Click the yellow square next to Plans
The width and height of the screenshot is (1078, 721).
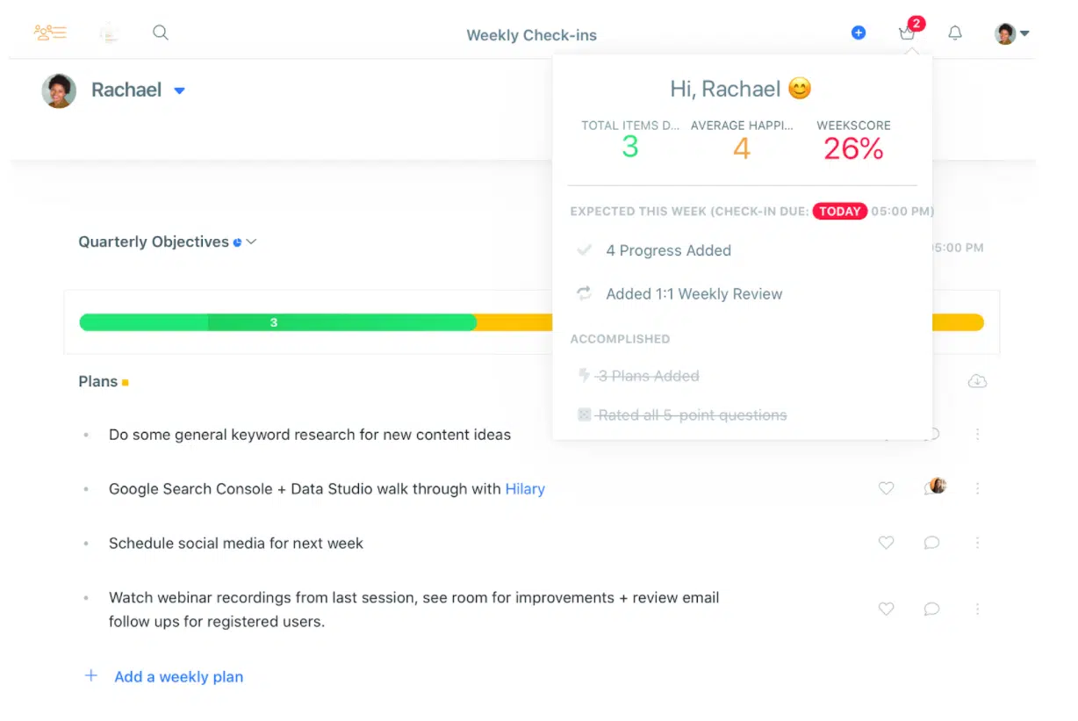pyautogui.click(x=126, y=383)
